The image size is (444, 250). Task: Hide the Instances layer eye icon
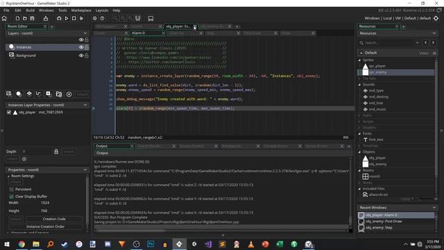(81, 47)
